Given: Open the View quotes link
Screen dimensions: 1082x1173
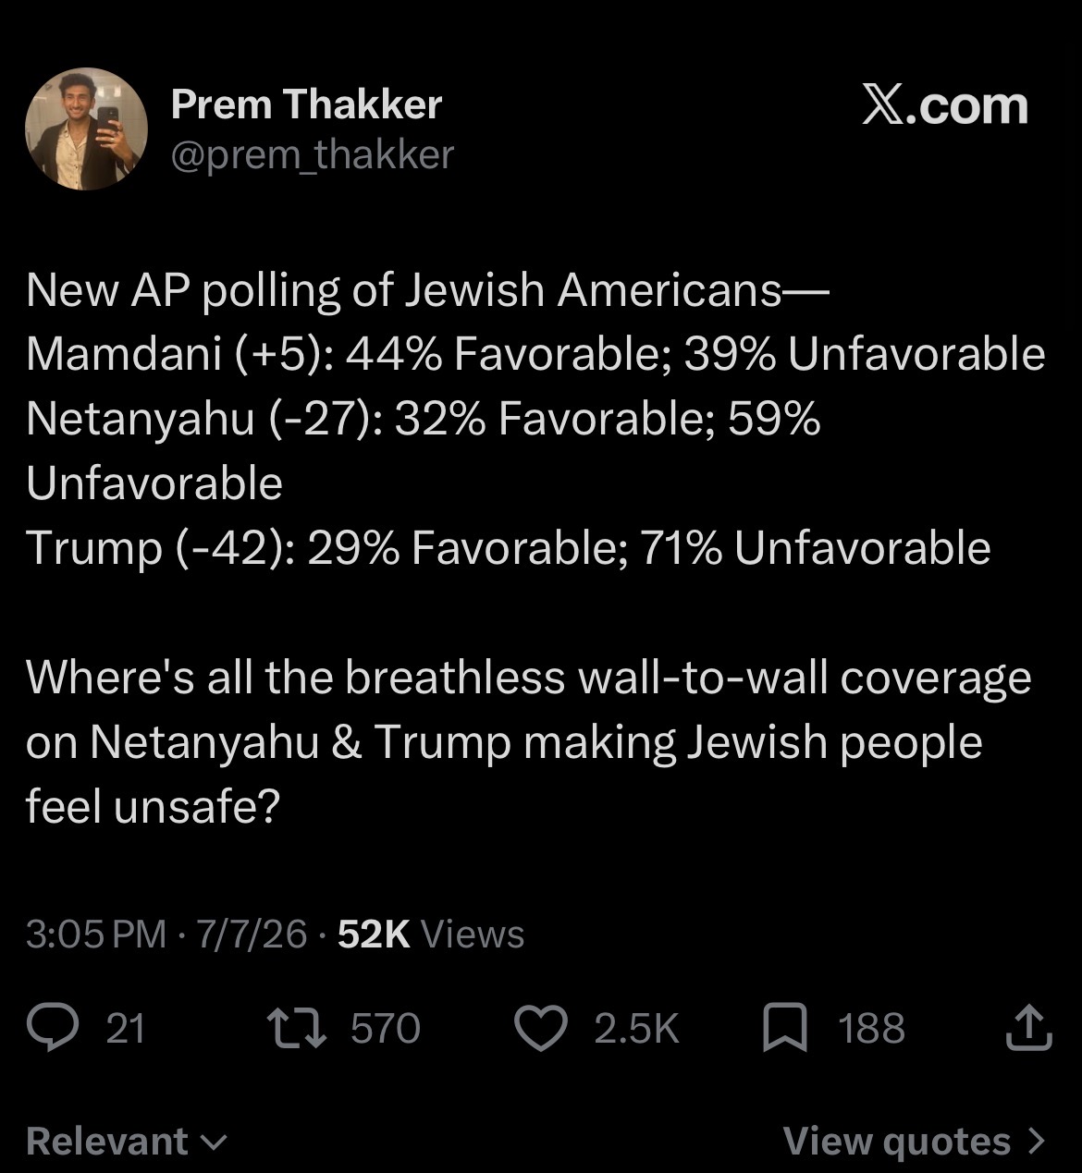Looking at the screenshot, I should pos(914,1141).
